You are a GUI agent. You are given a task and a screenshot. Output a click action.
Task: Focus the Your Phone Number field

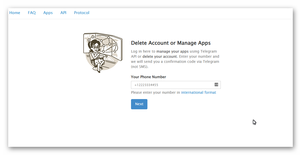(176, 85)
